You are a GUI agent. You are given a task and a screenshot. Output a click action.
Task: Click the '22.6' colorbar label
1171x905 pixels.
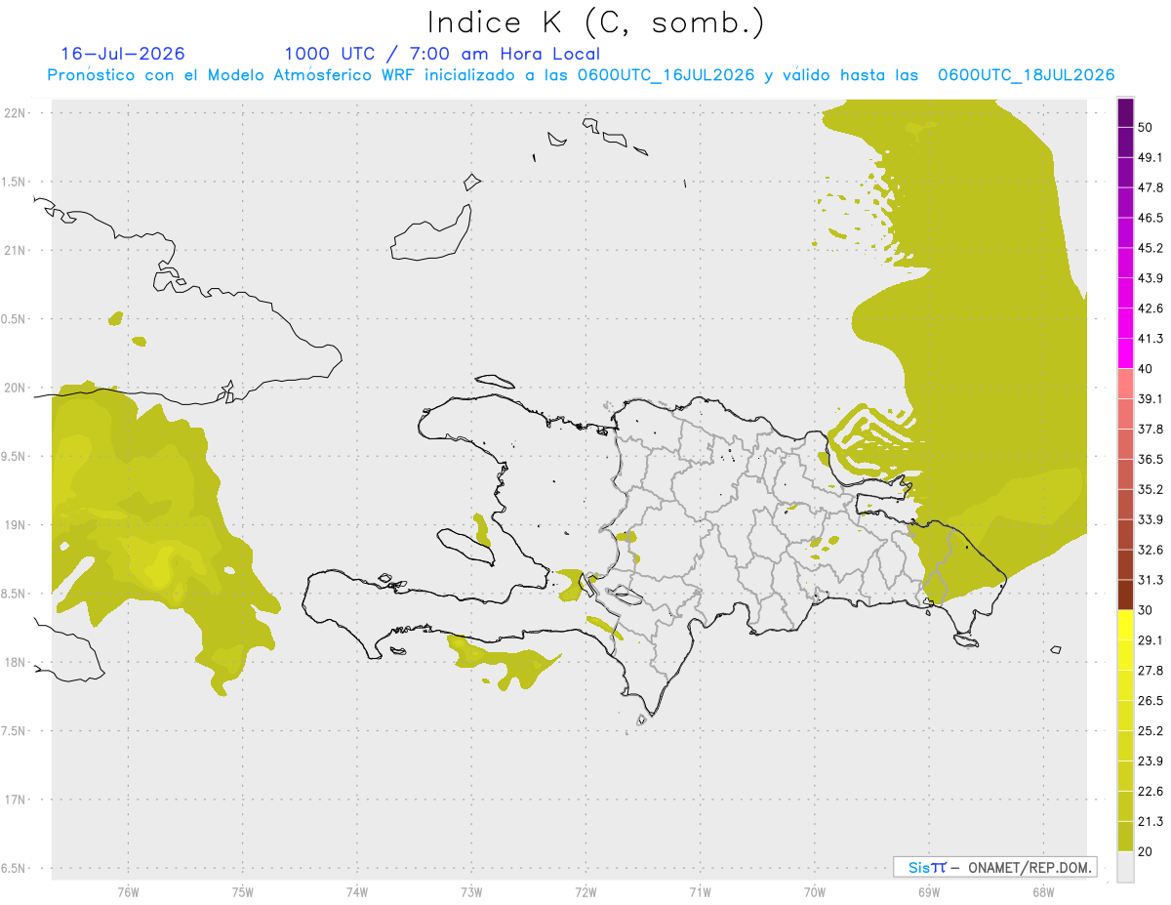1151,792
